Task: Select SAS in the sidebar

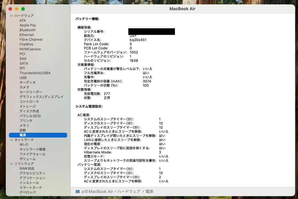Action: tap(23, 59)
